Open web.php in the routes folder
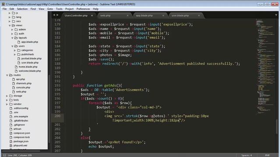This screenshot has height=157, width=280. (21, 92)
